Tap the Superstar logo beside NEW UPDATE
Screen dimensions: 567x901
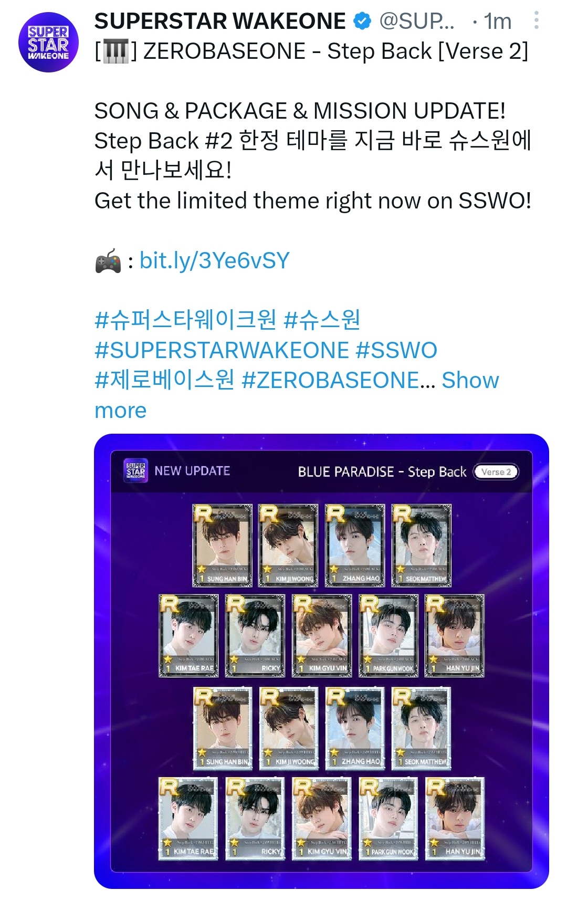135,470
